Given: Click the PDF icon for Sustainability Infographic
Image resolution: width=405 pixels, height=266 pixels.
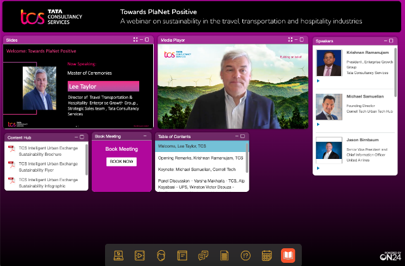Looking at the screenshot, I should pos(11,180).
